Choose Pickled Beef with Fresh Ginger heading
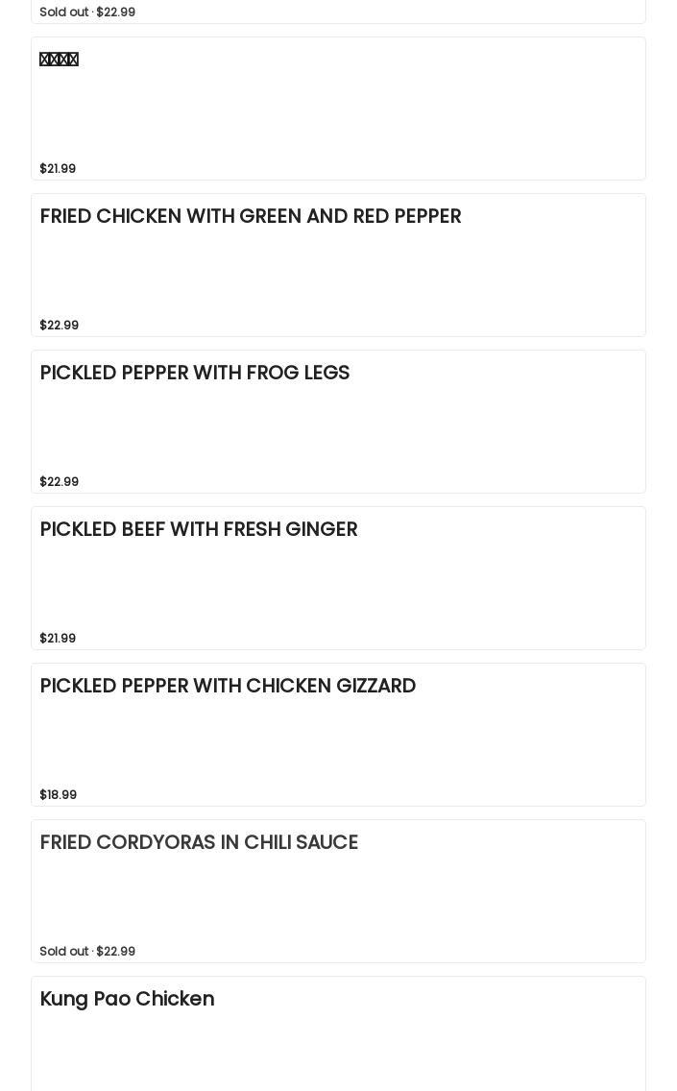 [198, 529]
